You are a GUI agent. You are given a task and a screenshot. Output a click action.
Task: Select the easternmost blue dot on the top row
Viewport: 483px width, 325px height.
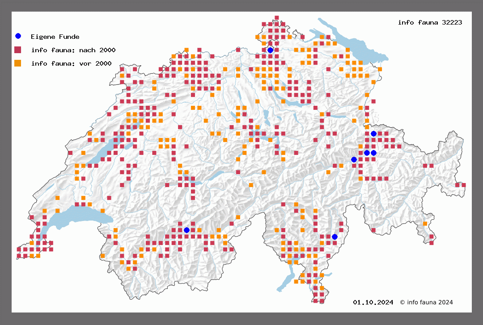tap(373, 133)
